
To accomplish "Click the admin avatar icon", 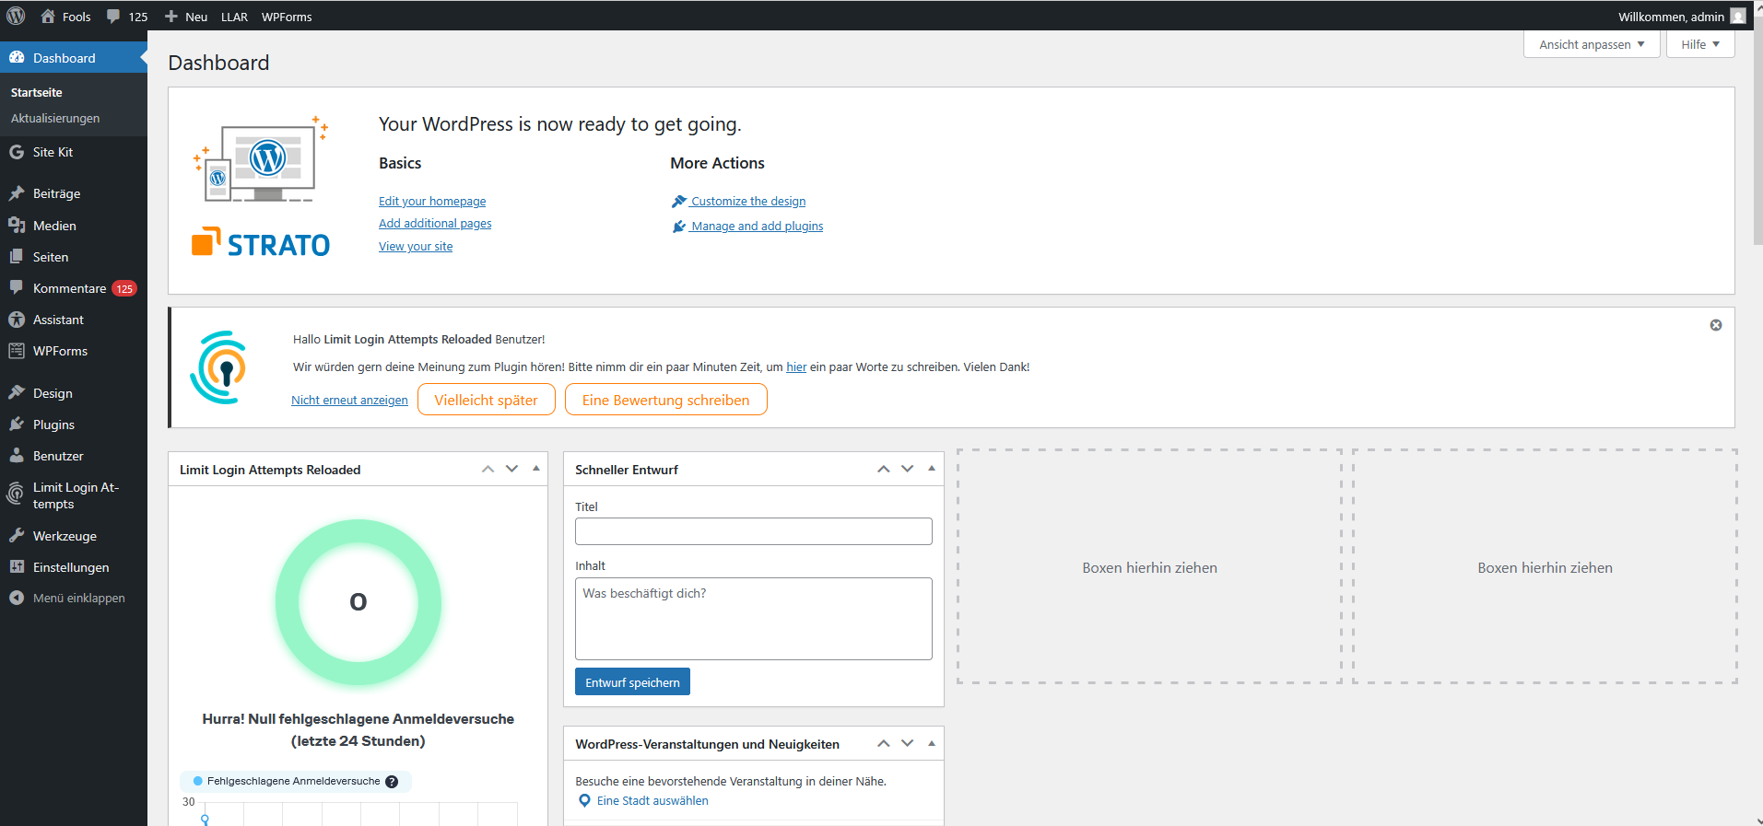I will (x=1738, y=16).
